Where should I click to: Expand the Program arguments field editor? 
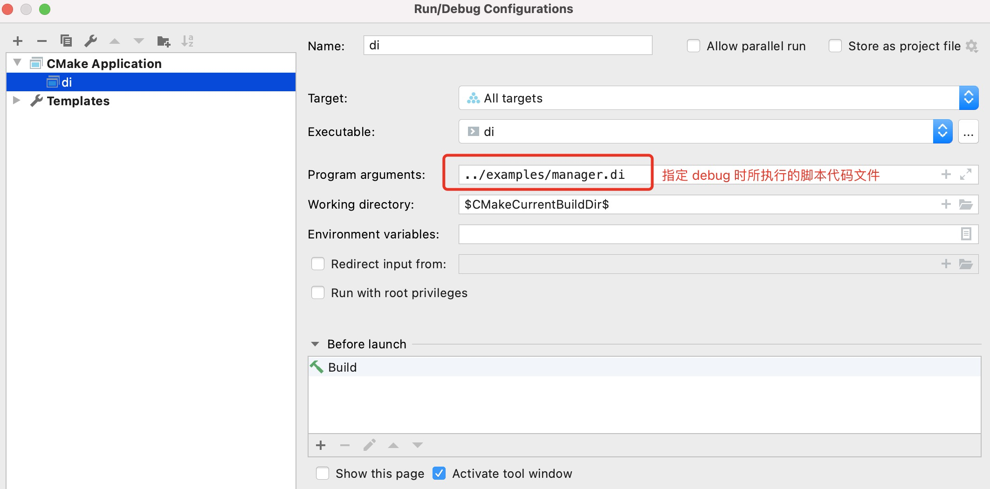[966, 175]
